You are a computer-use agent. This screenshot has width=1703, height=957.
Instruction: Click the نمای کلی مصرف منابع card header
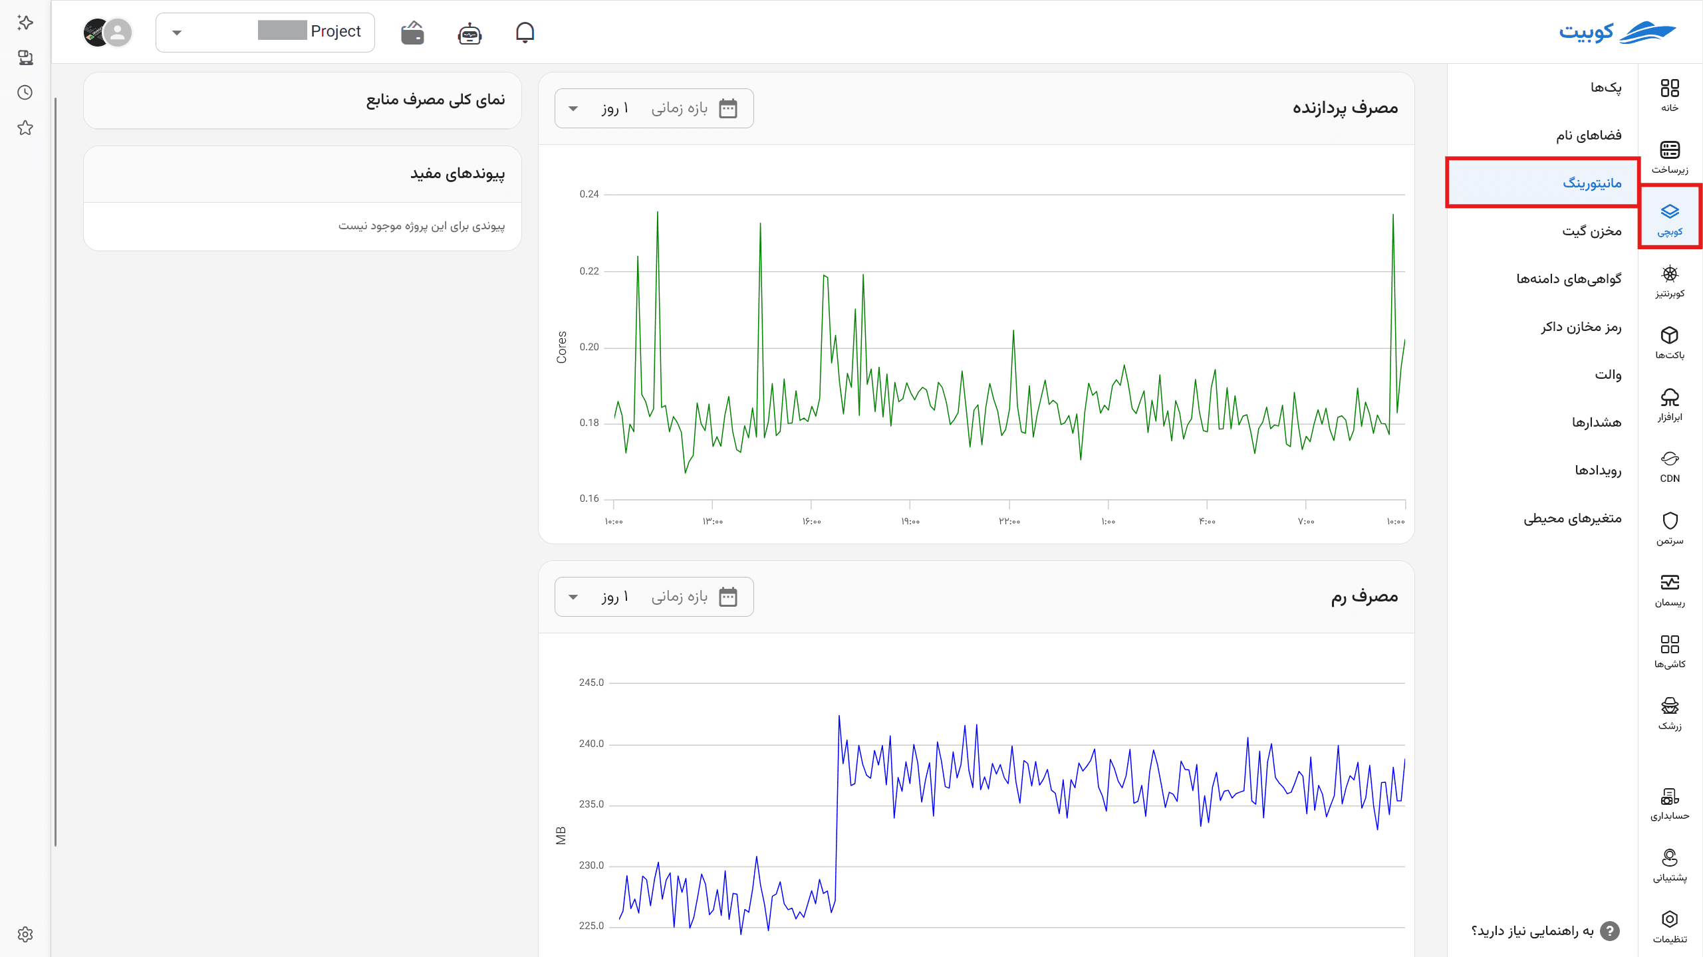303,100
